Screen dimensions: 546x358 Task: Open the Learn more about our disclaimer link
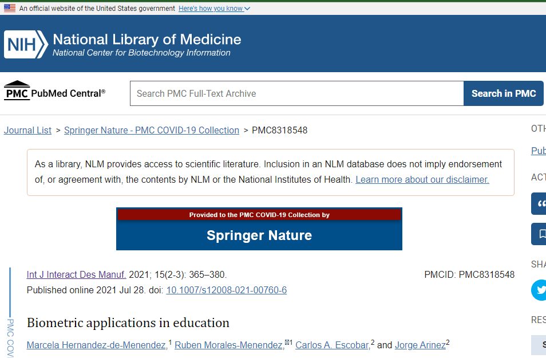coord(422,179)
